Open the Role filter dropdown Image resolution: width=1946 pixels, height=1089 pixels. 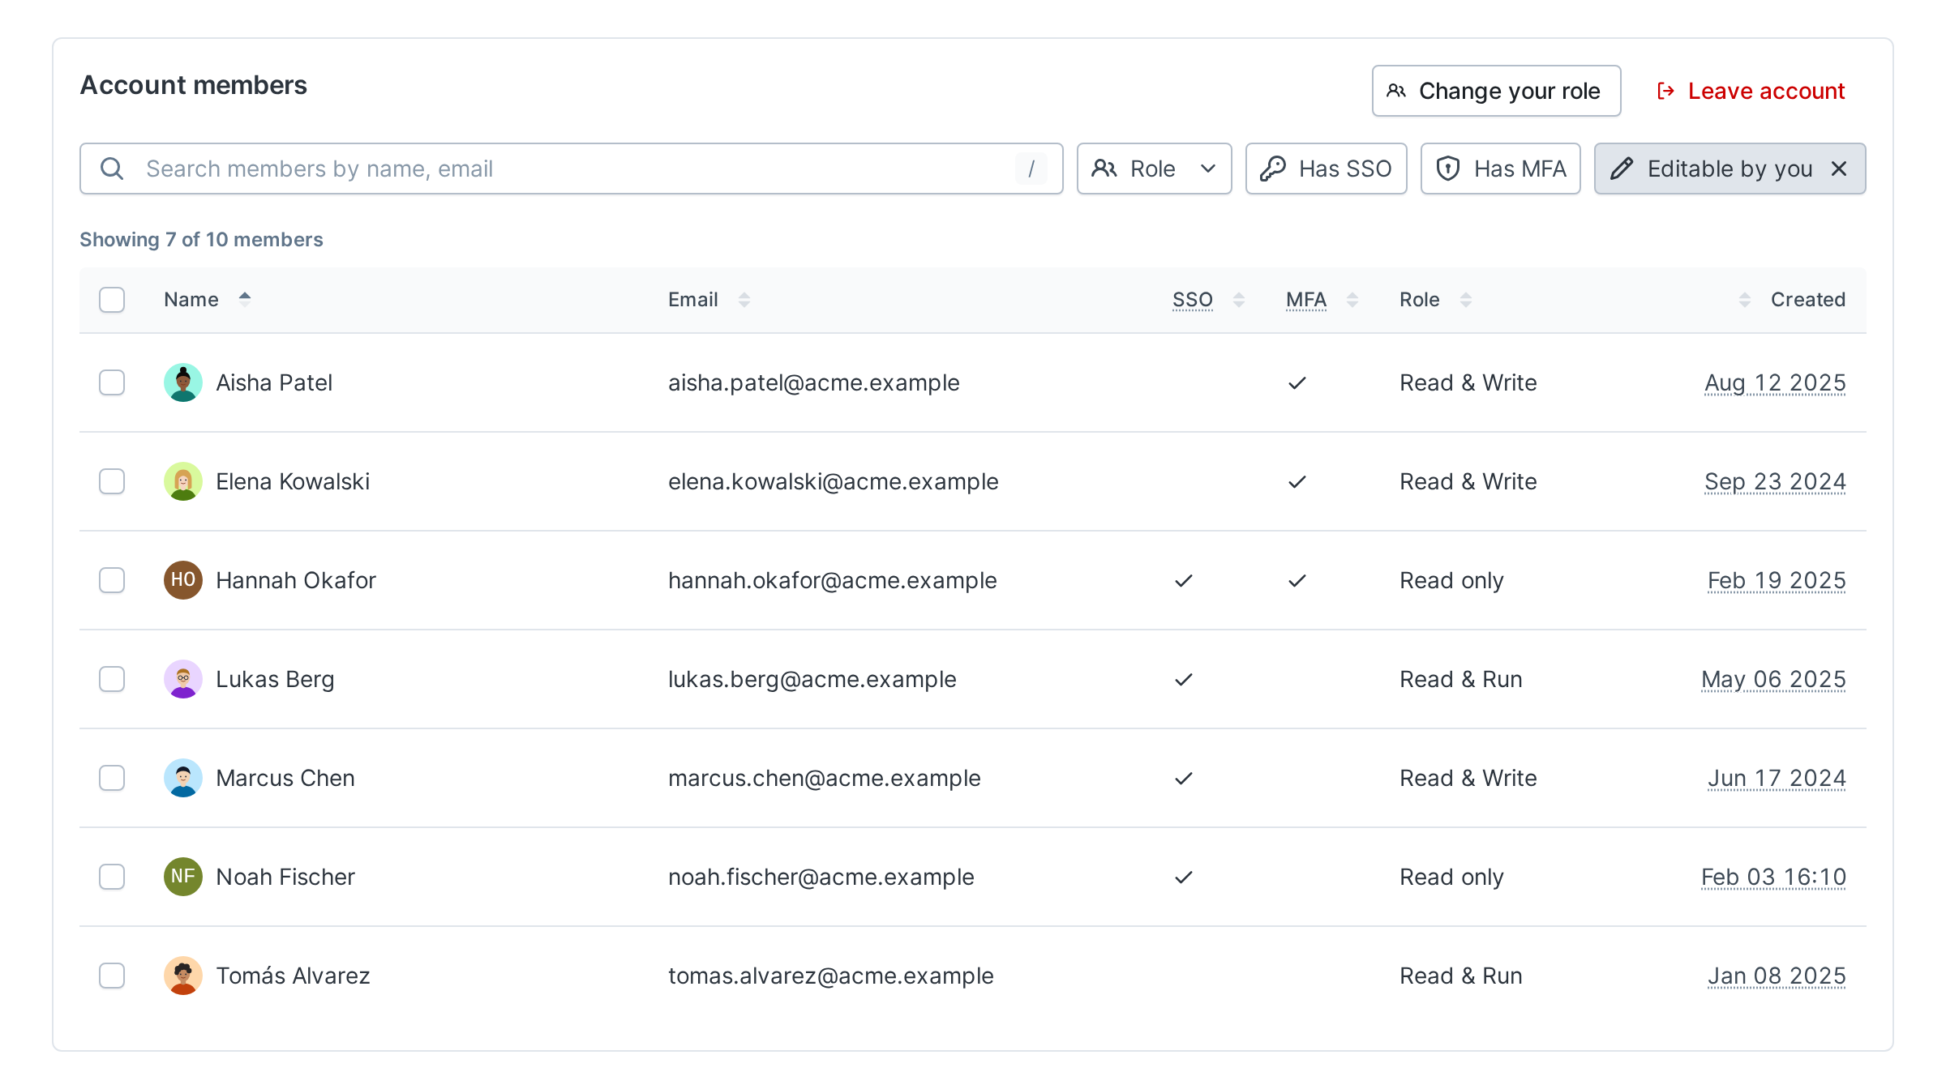click(1154, 169)
